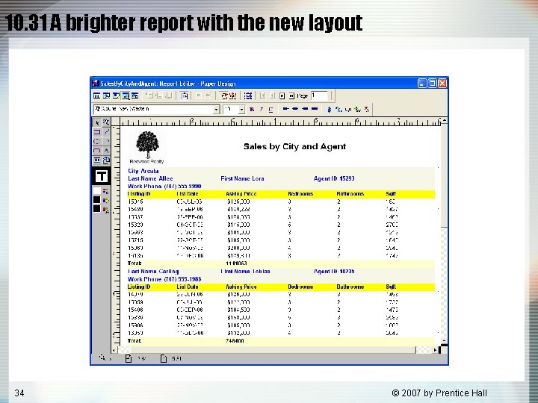Open the font size dropdown arrow

pos(241,109)
